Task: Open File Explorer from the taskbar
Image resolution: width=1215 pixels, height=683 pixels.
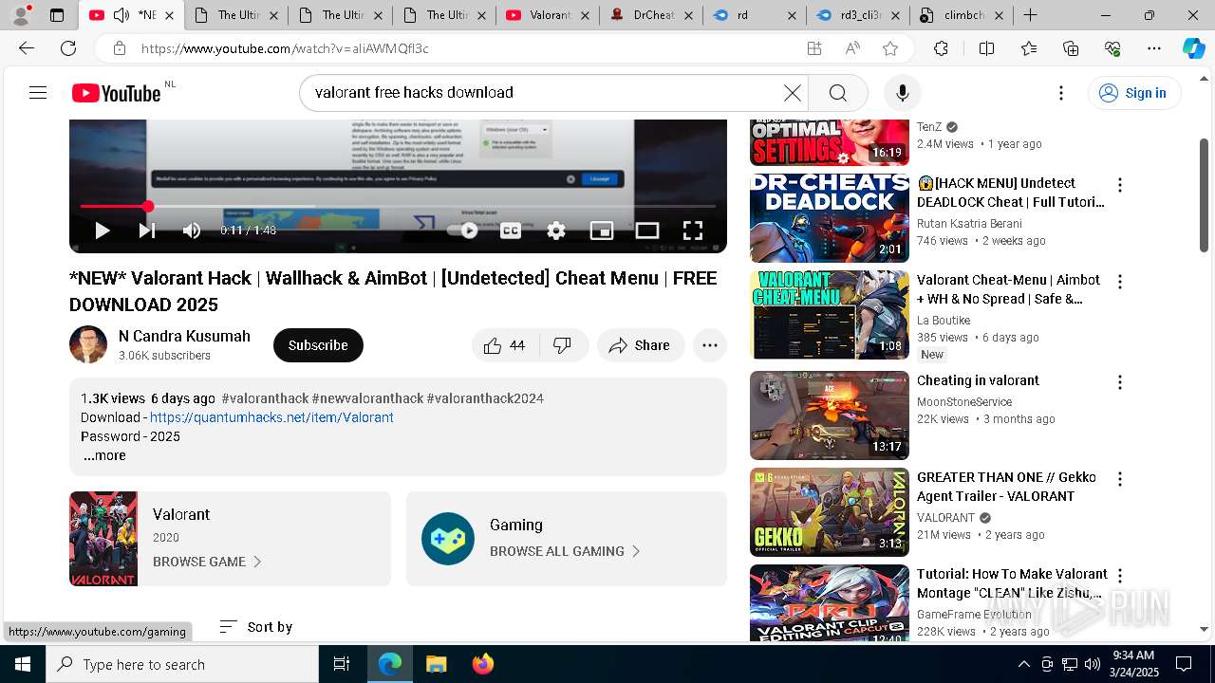Action: click(x=436, y=664)
